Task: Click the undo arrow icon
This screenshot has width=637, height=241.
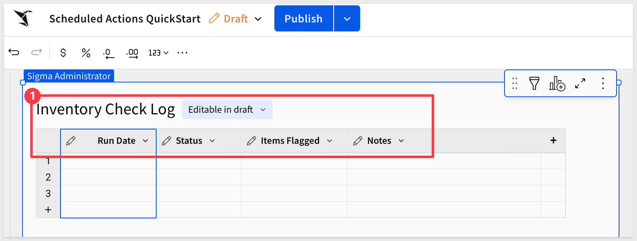Action: (14, 52)
